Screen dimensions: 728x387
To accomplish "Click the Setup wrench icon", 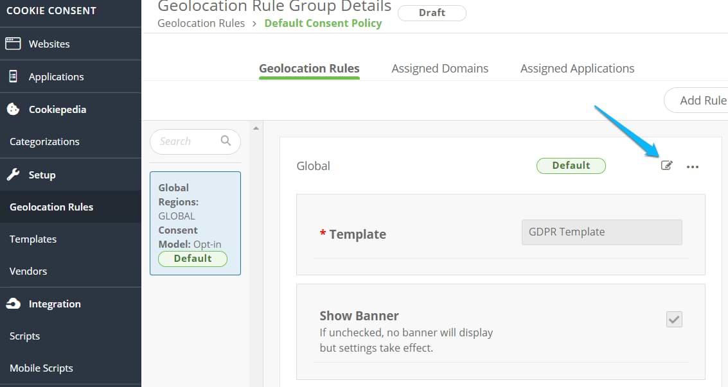I will (13, 175).
